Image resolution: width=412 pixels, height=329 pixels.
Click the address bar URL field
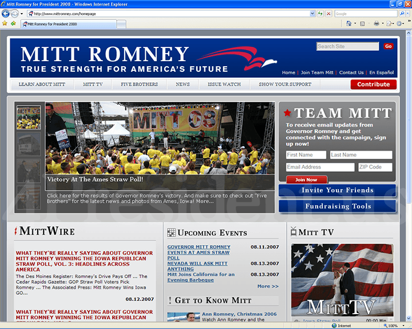click(169, 14)
